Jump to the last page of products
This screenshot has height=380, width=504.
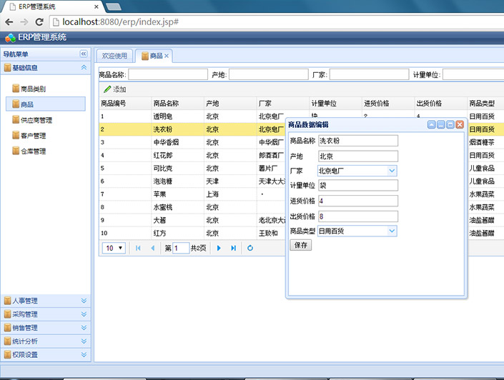pos(233,248)
